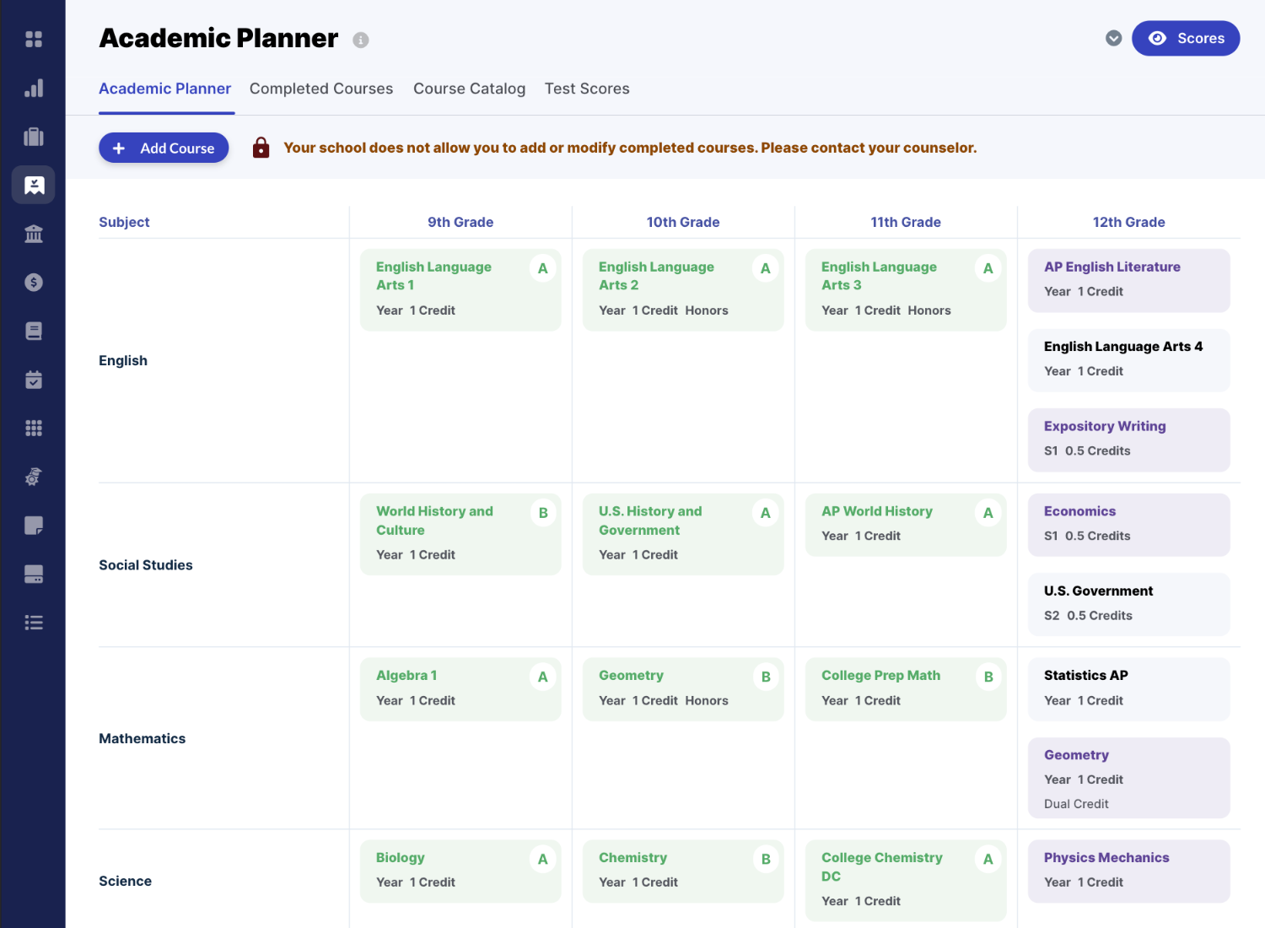Toggle the highlighted Academic Planner sidebar bookmark icon
1265x928 pixels.
point(34,185)
